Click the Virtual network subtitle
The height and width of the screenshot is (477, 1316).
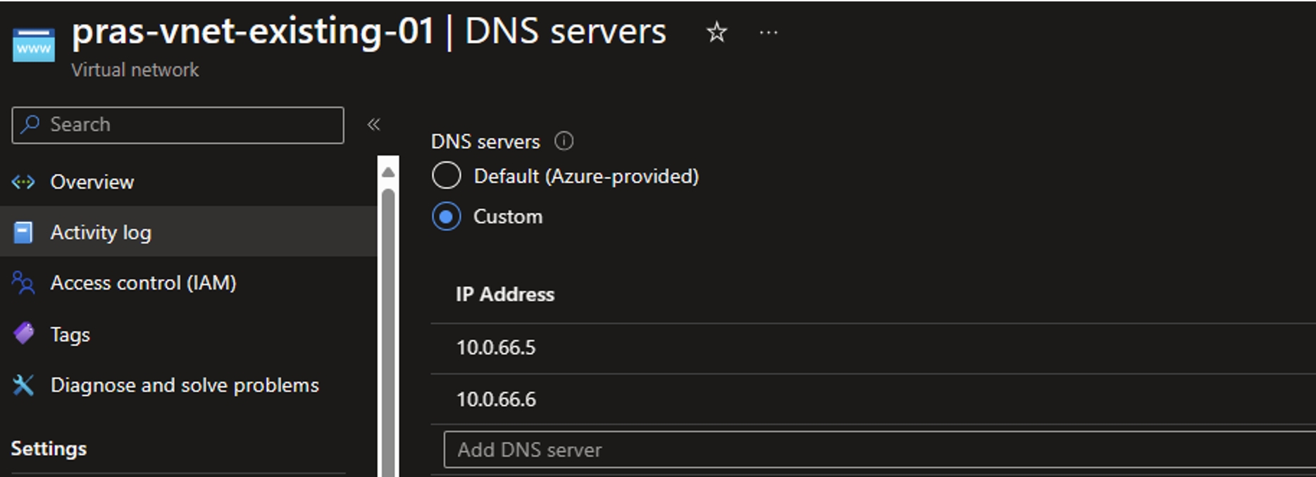(135, 70)
